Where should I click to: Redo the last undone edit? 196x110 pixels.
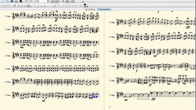[x=31, y=1]
